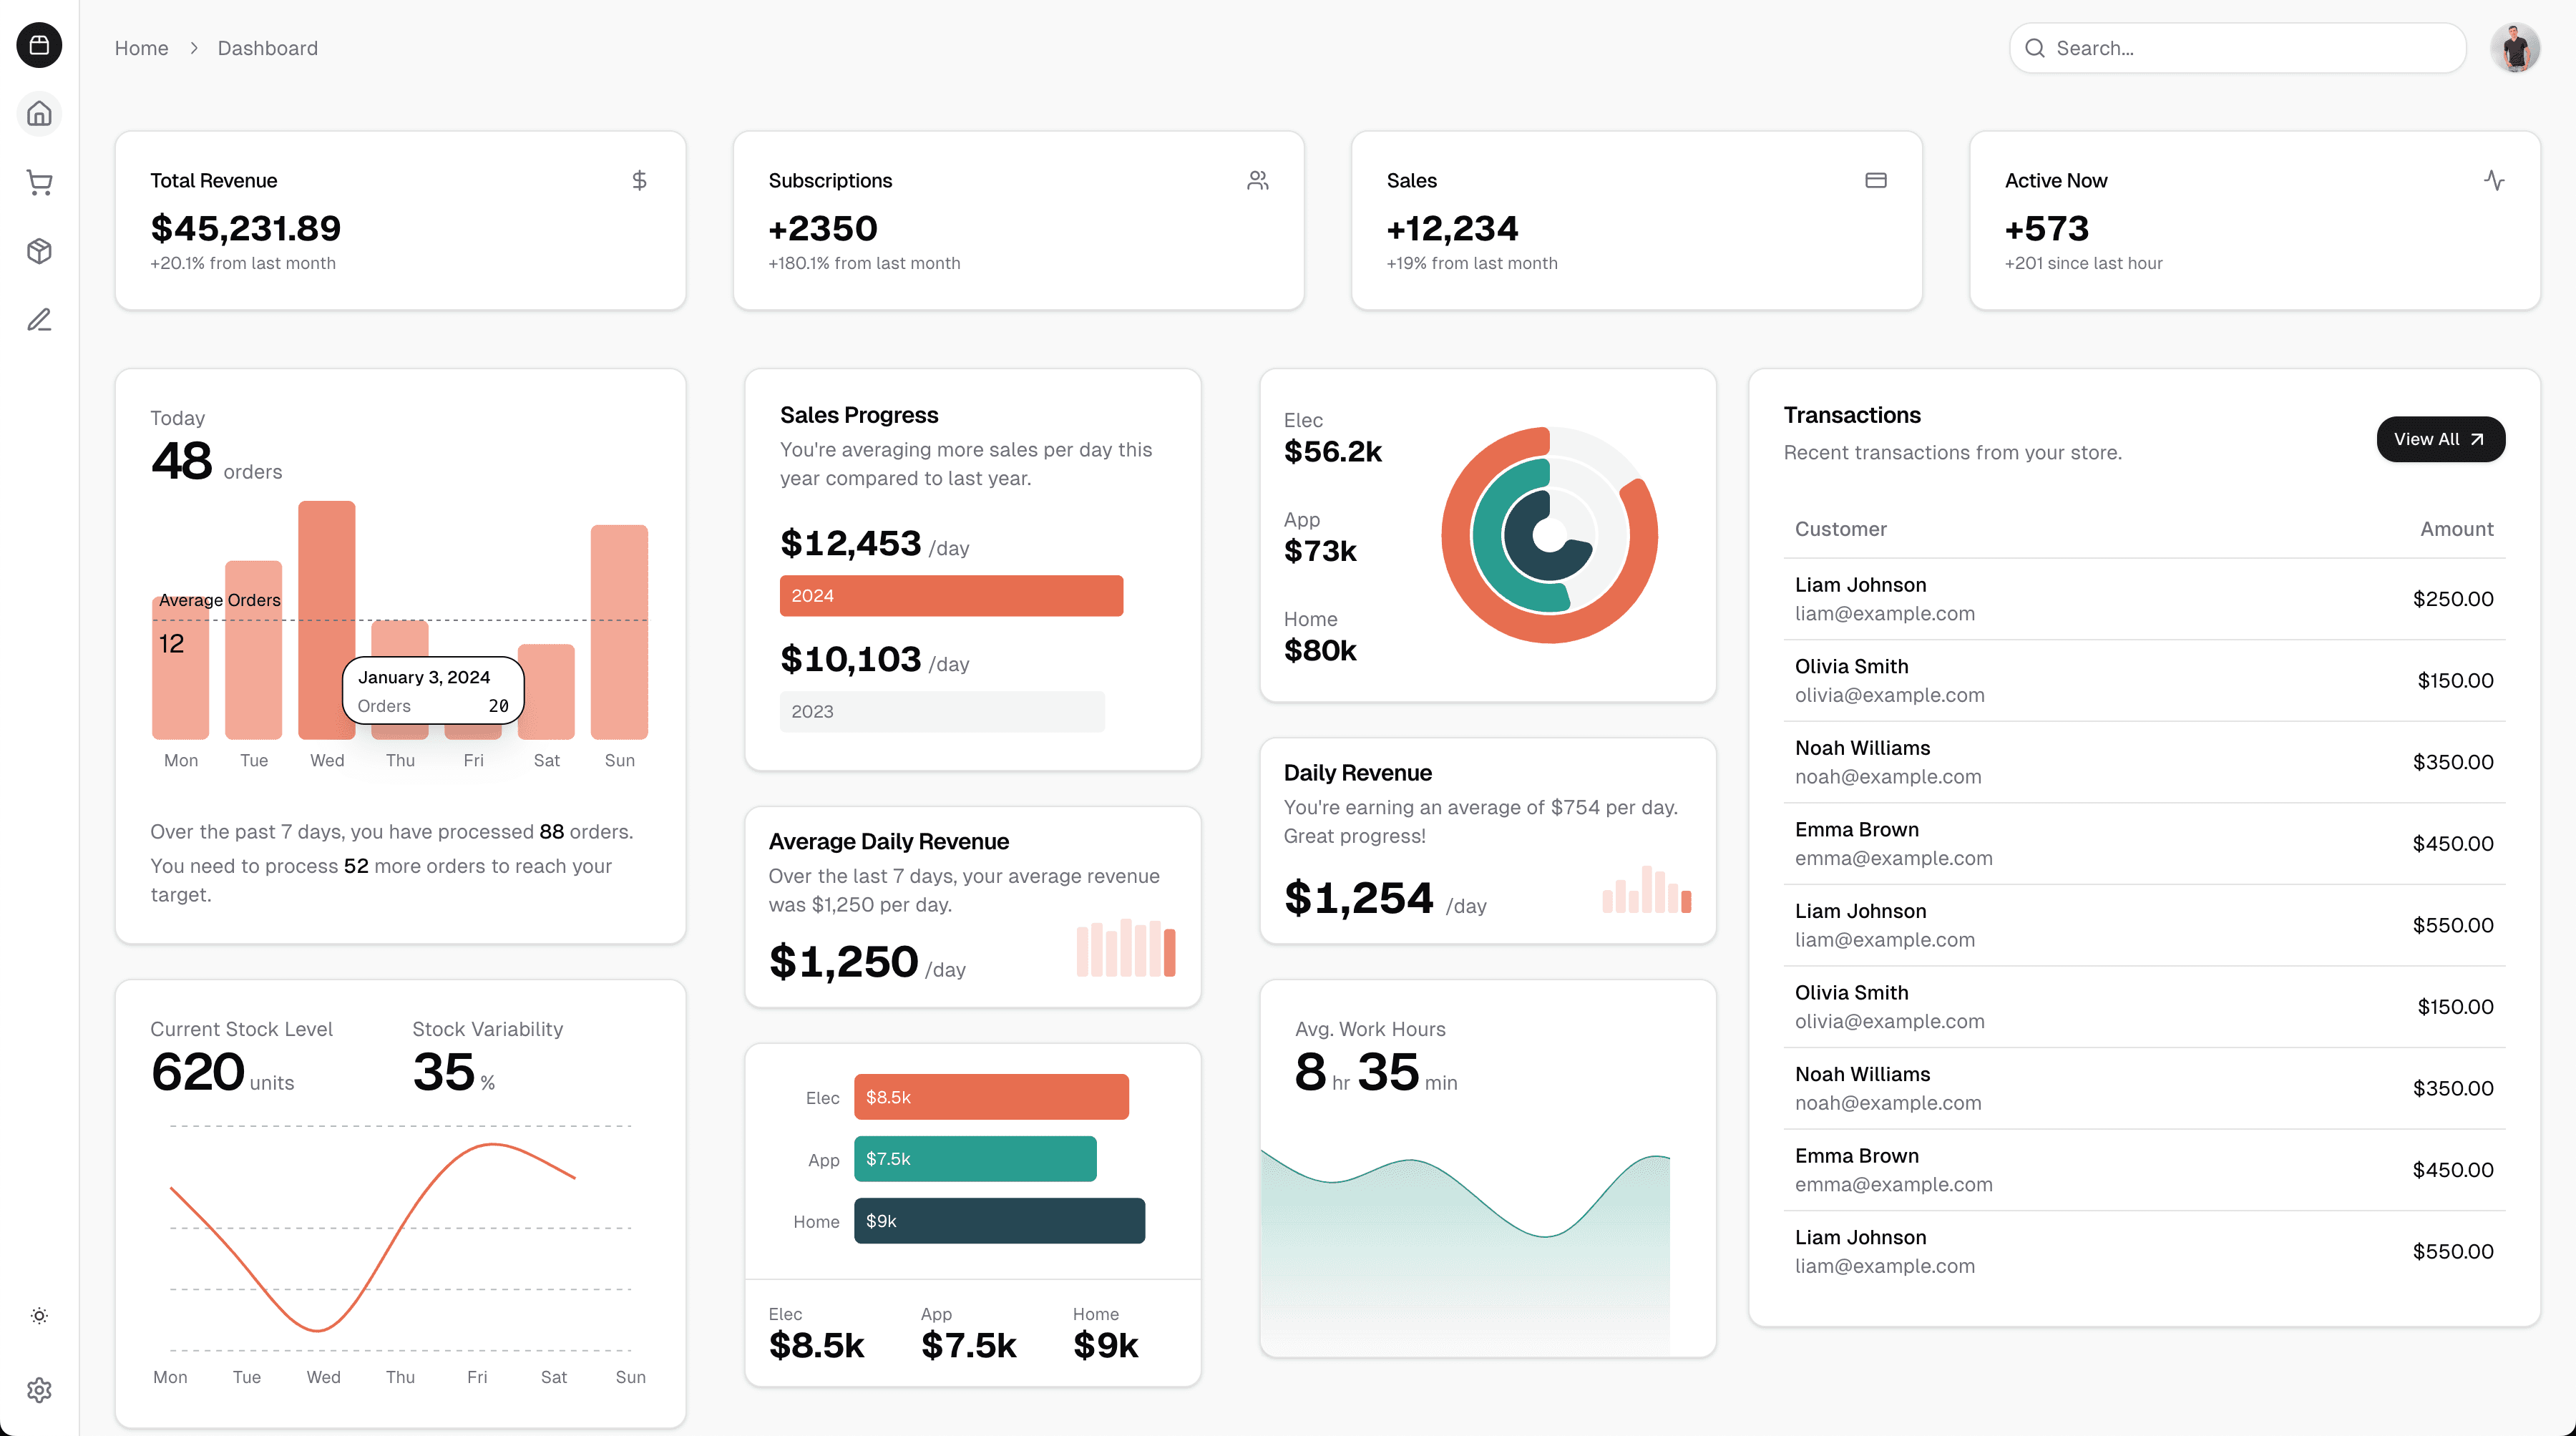Click the $1,254 /day Daily Revenue figure

click(x=1385, y=899)
